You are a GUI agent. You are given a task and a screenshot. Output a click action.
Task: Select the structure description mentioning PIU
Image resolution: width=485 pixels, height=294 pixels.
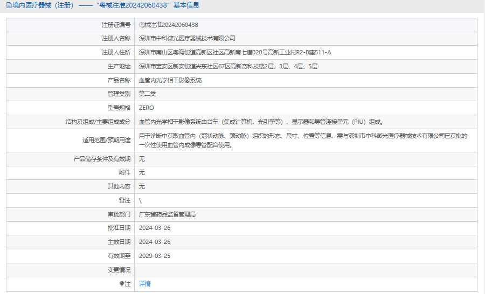pos(261,122)
